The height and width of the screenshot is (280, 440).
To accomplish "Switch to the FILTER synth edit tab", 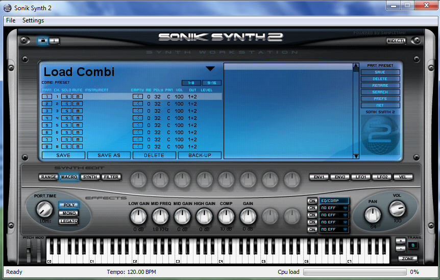I will 111,177.
